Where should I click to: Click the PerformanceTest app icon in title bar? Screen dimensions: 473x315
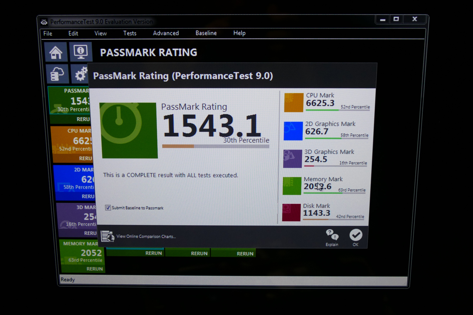click(44, 22)
